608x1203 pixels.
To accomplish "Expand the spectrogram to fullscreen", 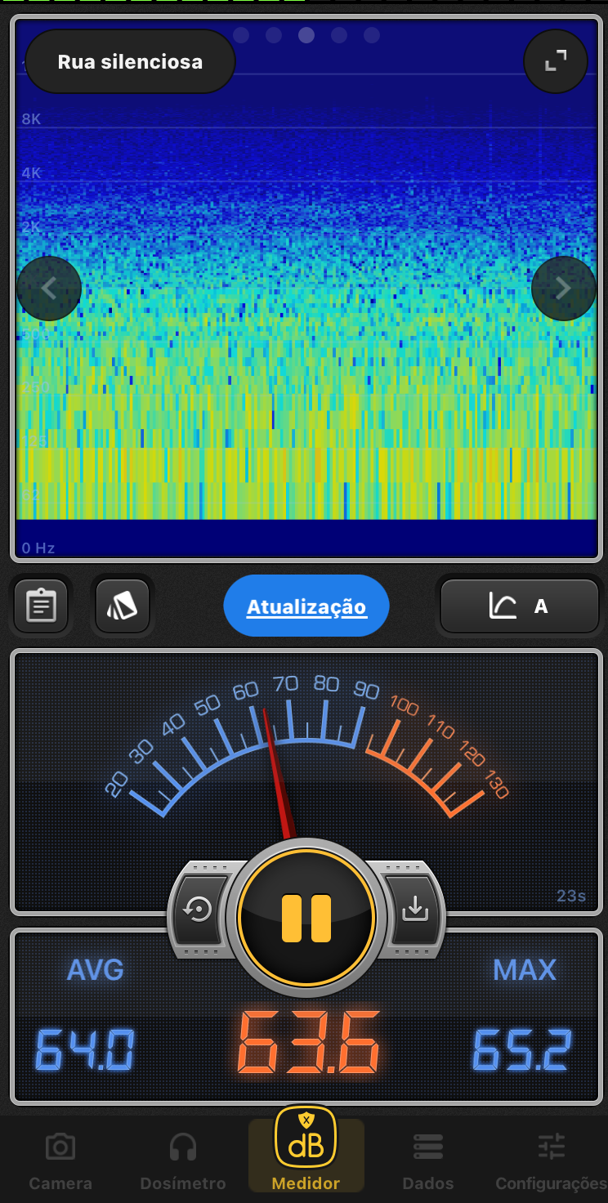I will (x=556, y=61).
